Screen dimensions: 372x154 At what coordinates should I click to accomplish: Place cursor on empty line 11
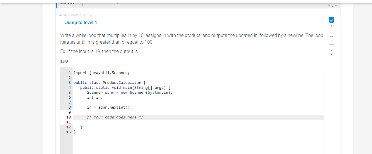tap(198, 122)
